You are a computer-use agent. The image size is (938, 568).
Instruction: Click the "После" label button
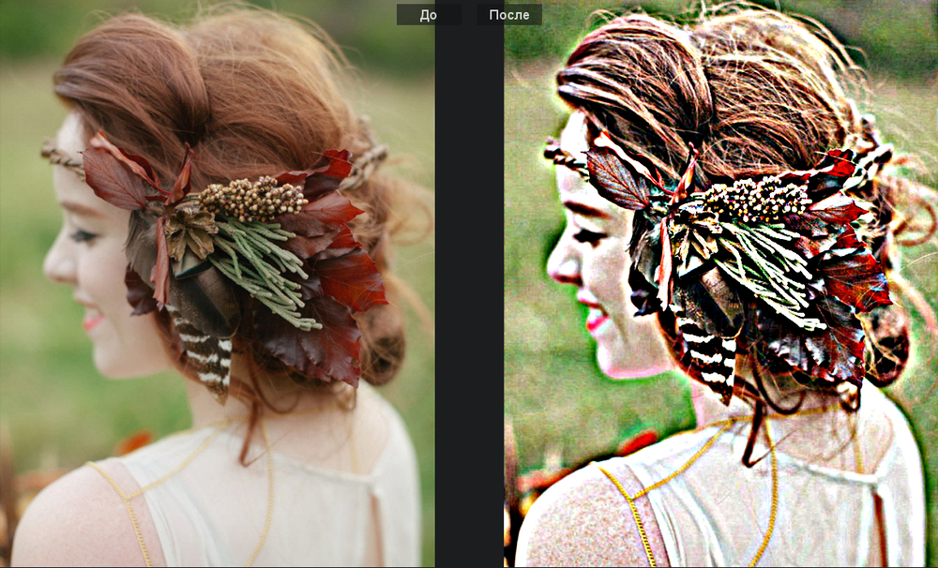[x=509, y=14]
